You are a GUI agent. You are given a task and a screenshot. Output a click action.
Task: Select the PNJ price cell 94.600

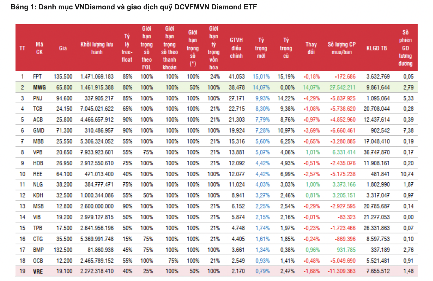64,98
